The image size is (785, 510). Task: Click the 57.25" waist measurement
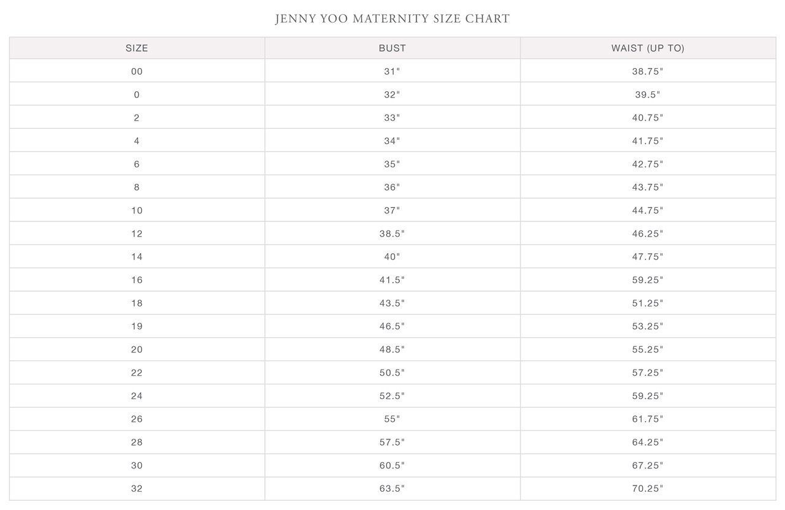[648, 373]
